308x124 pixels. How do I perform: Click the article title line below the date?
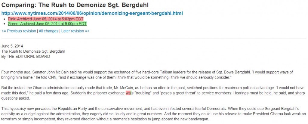point(33,51)
